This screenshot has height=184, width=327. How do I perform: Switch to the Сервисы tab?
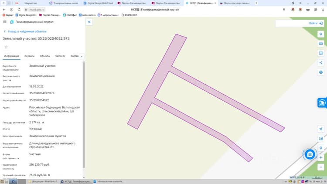pyautogui.click(x=29, y=56)
